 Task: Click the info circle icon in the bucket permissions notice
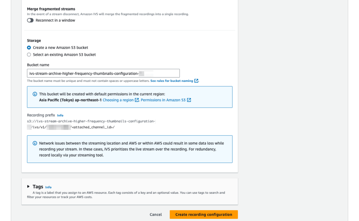[x=35, y=94]
